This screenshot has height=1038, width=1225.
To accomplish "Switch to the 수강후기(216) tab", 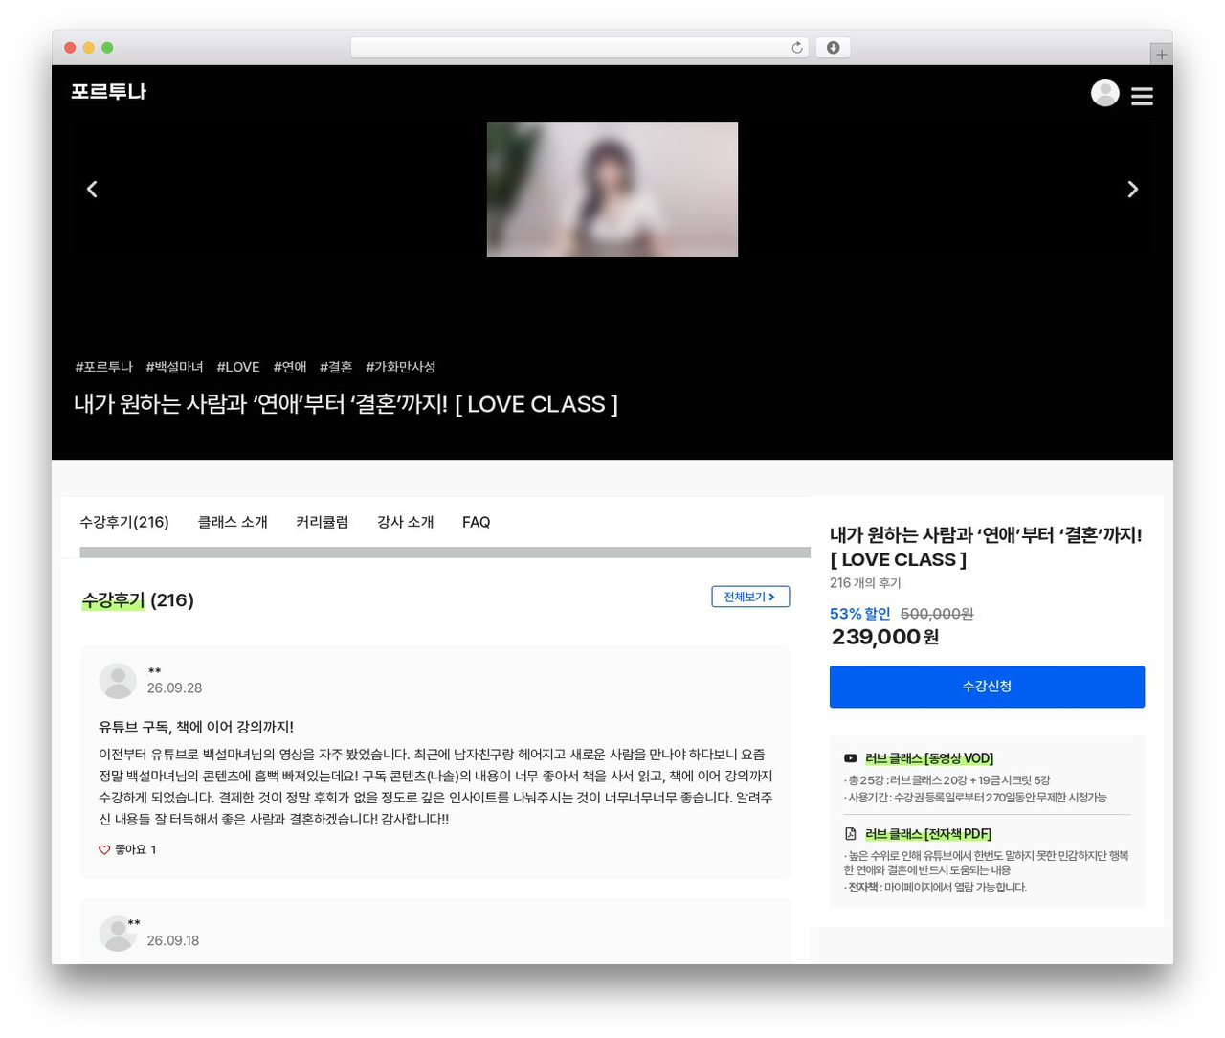I will point(124,522).
